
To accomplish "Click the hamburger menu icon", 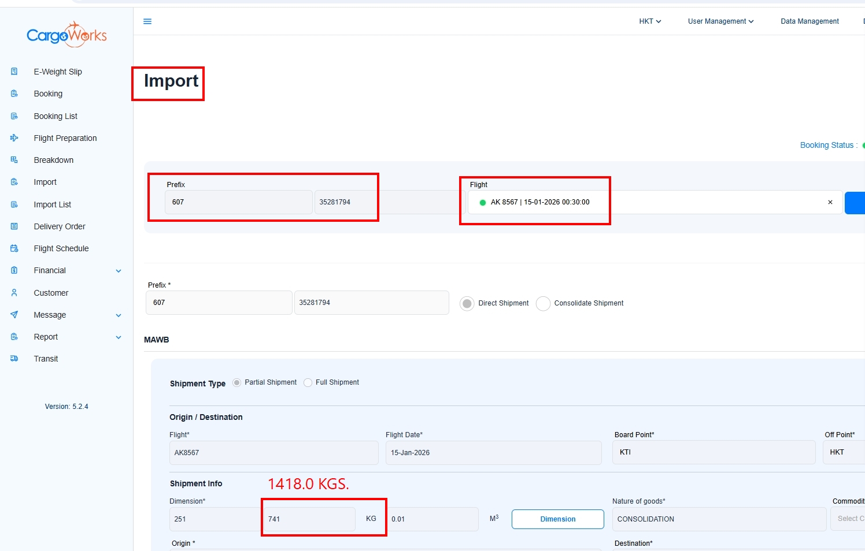I will (147, 21).
